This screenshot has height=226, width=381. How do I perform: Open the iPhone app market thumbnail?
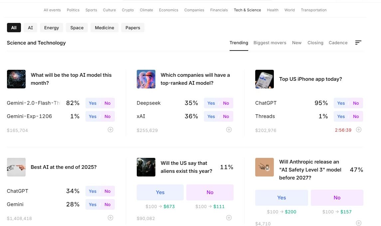coord(264,79)
